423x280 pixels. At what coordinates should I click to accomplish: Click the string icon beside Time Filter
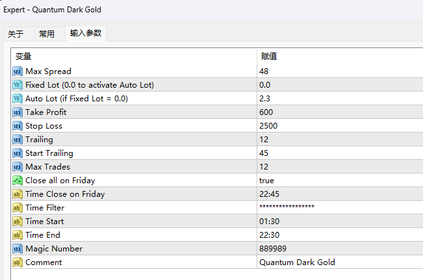tap(18, 208)
